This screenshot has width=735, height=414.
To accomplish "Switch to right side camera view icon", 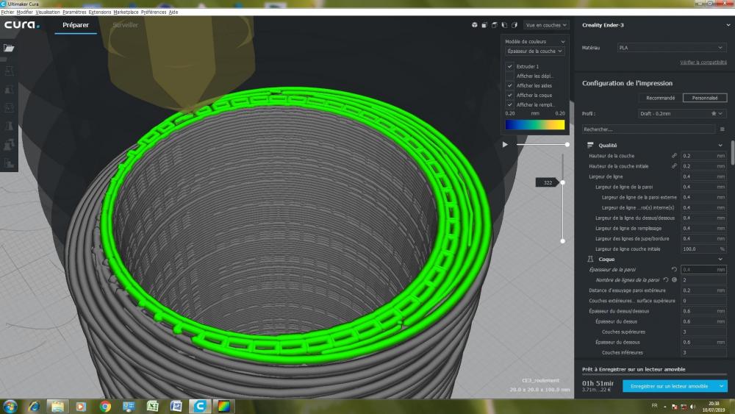I will point(514,25).
